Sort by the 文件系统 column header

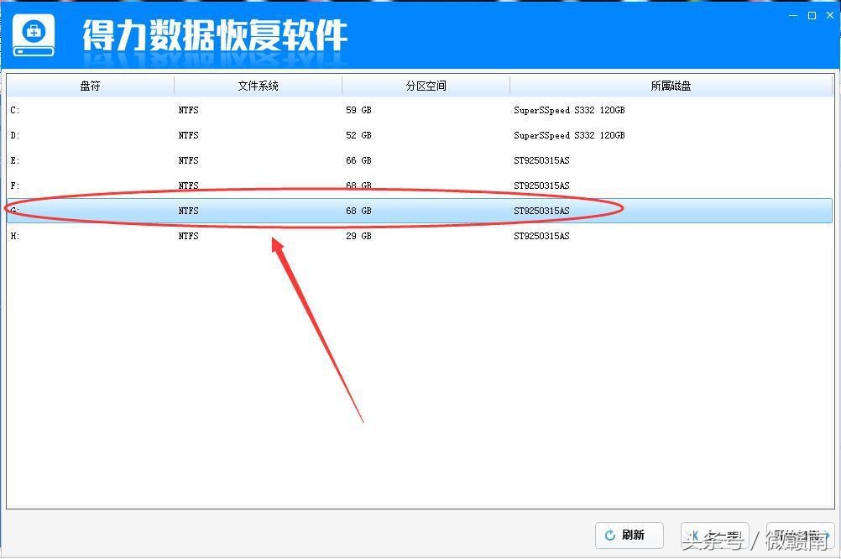(x=257, y=85)
